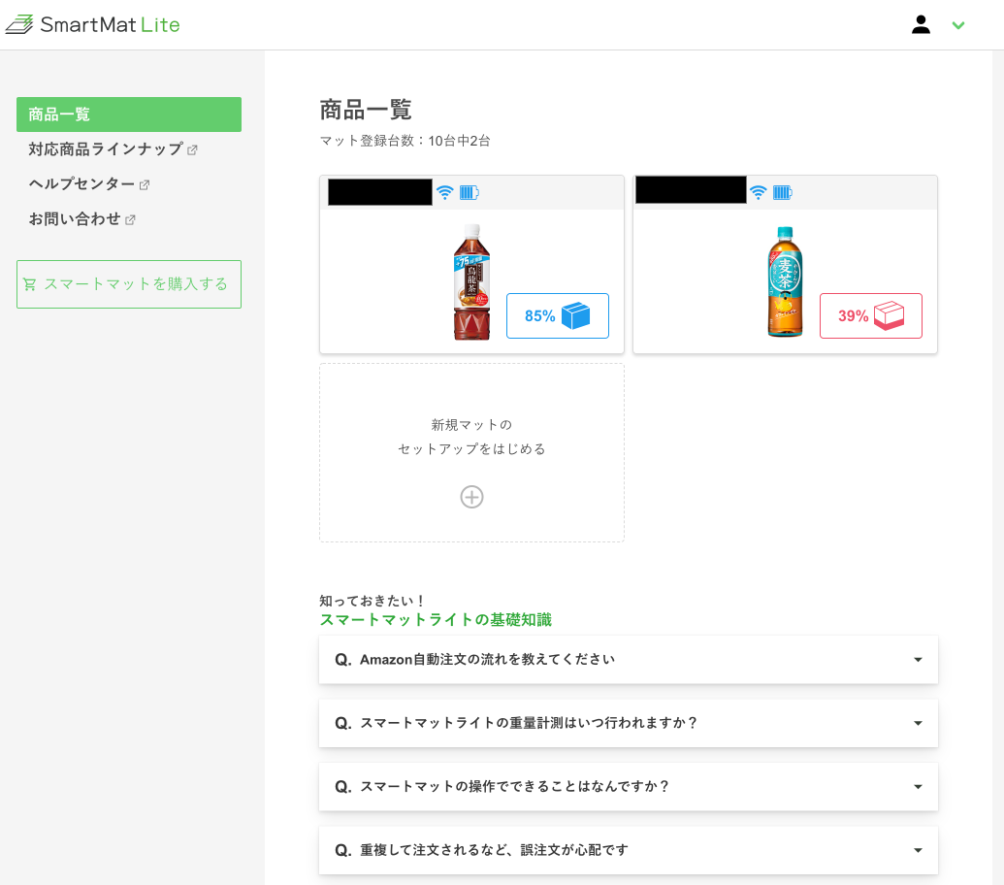Open ヘルプセンター sidebar link

[x=81, y=184]
